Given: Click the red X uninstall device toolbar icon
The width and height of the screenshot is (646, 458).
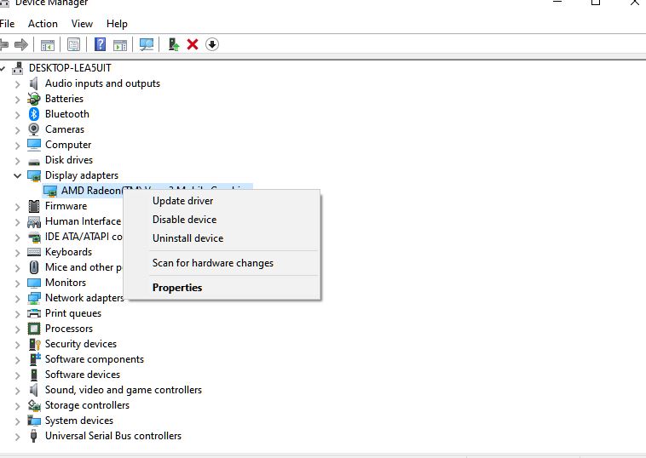Looking at the screenshot, I should 193,44.
